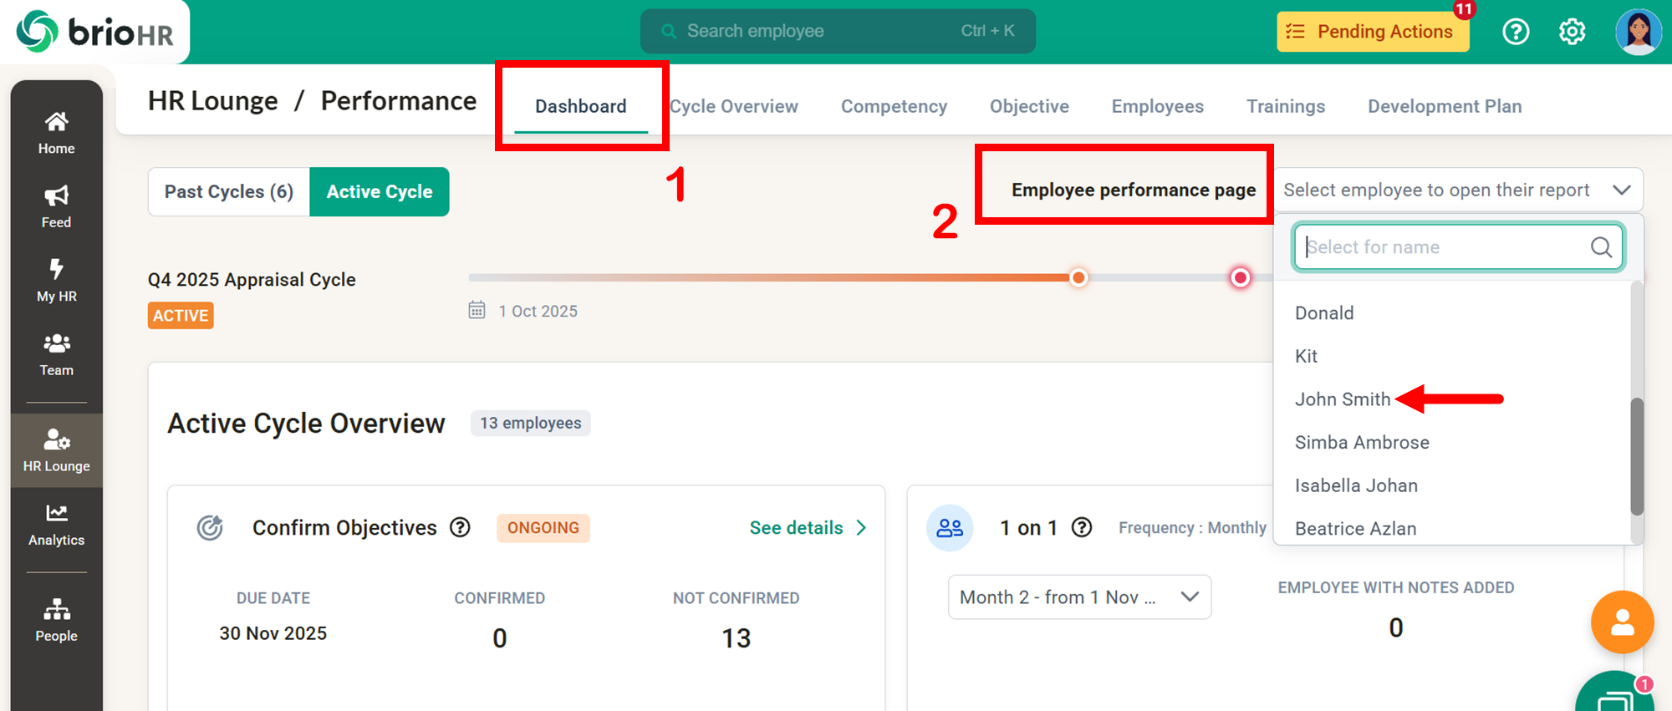1672x711 pixels.
Task: Open the Competency tab
Action: point(894,106)
